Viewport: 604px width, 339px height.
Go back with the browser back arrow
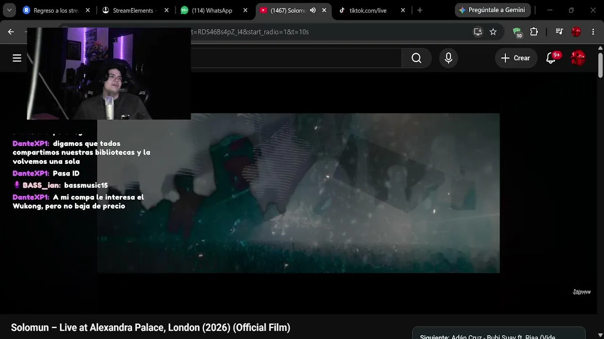coord(11,32)
